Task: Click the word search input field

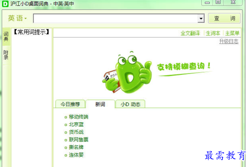Action: (x=115, y=18)
